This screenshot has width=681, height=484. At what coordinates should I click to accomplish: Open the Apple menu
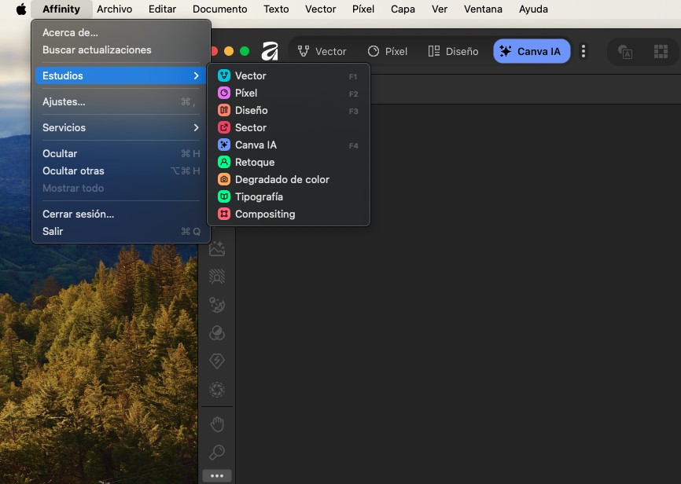point(21,9)
